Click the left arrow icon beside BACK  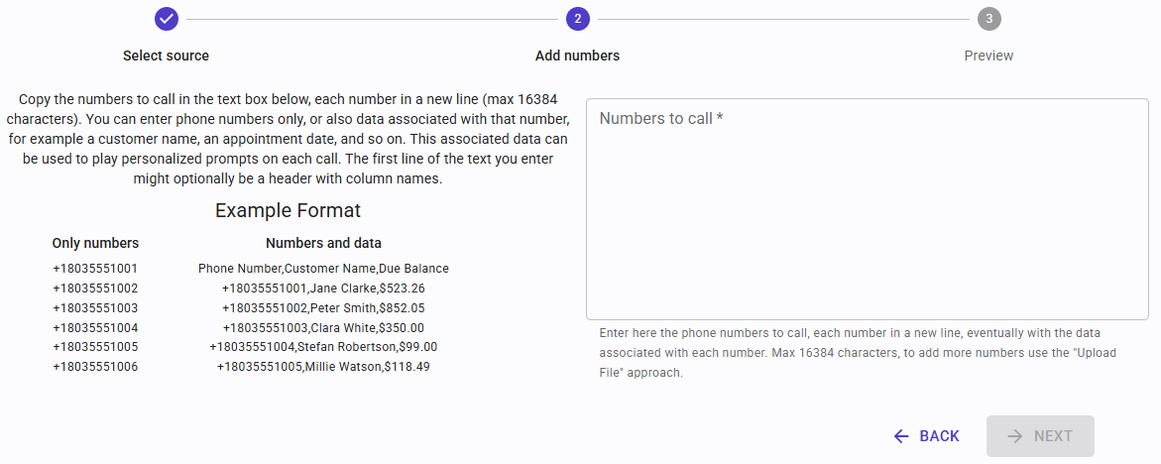(x=900, y=436)
